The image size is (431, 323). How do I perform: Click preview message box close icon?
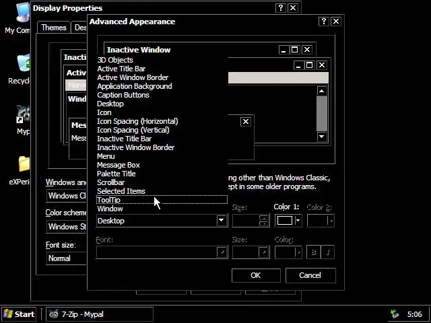[246, 121]
